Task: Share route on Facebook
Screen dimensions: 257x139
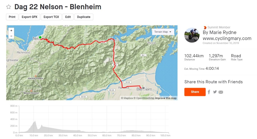Action: 209,92
